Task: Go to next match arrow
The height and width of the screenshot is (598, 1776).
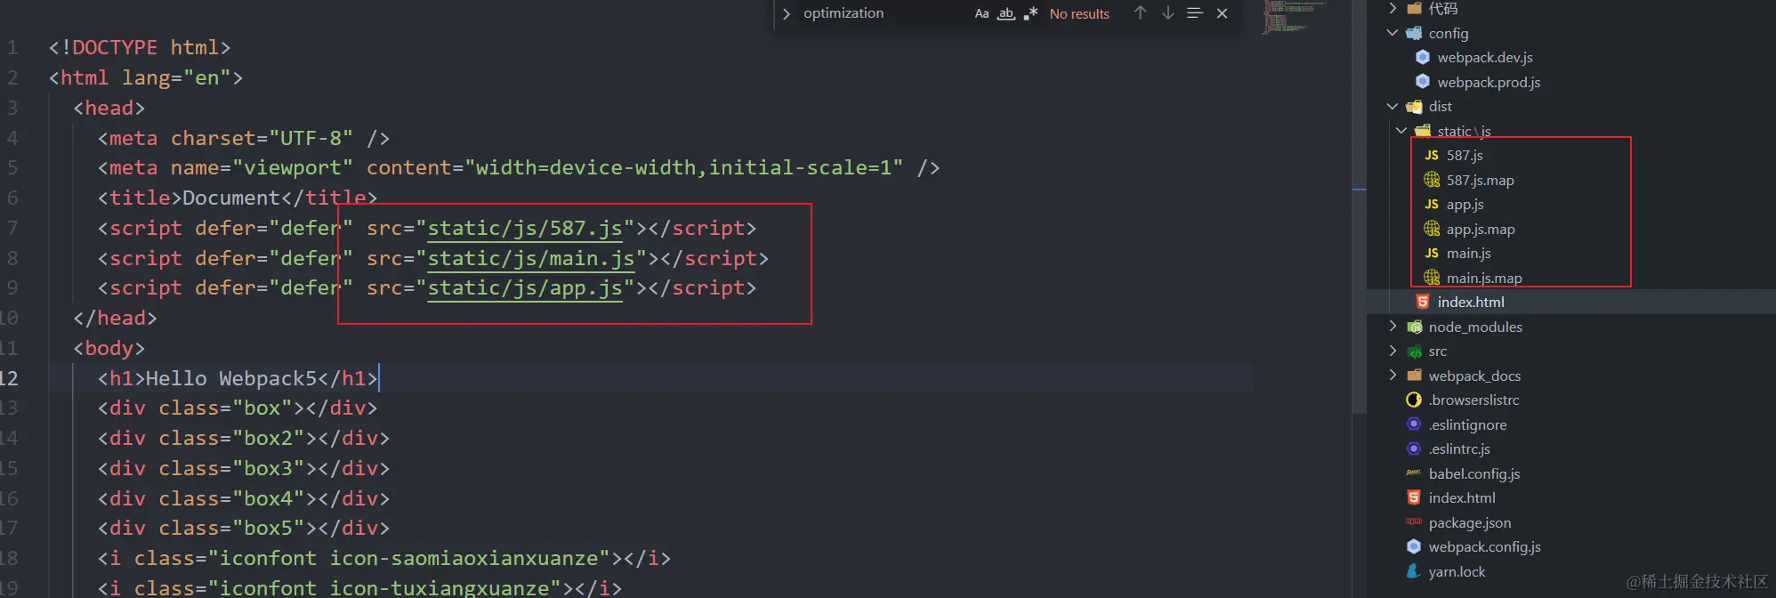Action: coord(1167,13)
